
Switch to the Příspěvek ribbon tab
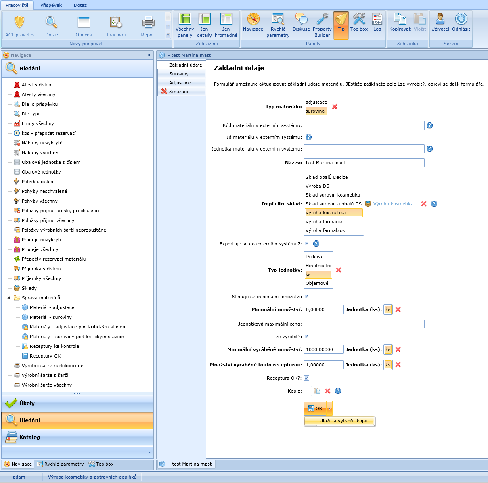coord(51,5)
